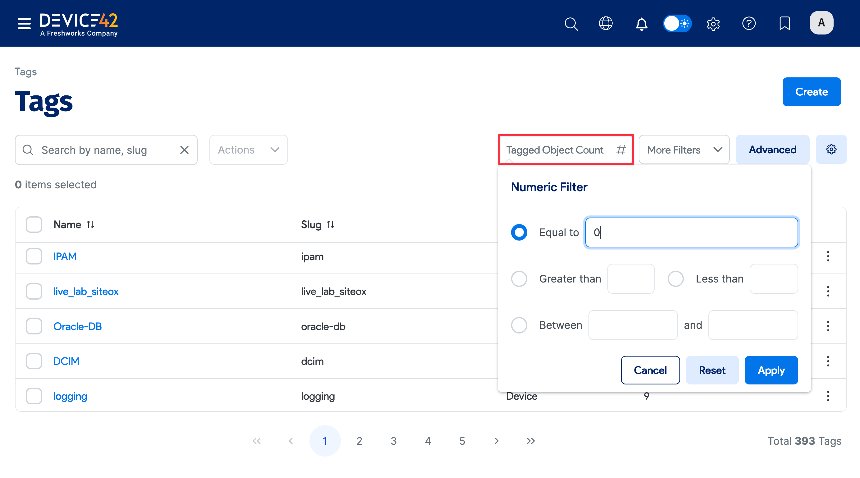This screenshot has width=860, height=478.
Task: Expand the Actions dropdown
Action: click(248, 149)
